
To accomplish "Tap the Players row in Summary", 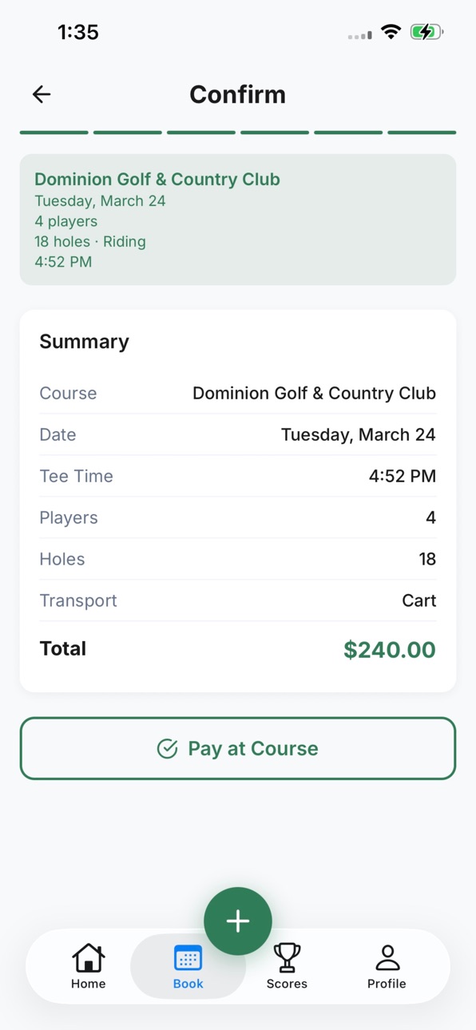I will (x=238, y=517).
